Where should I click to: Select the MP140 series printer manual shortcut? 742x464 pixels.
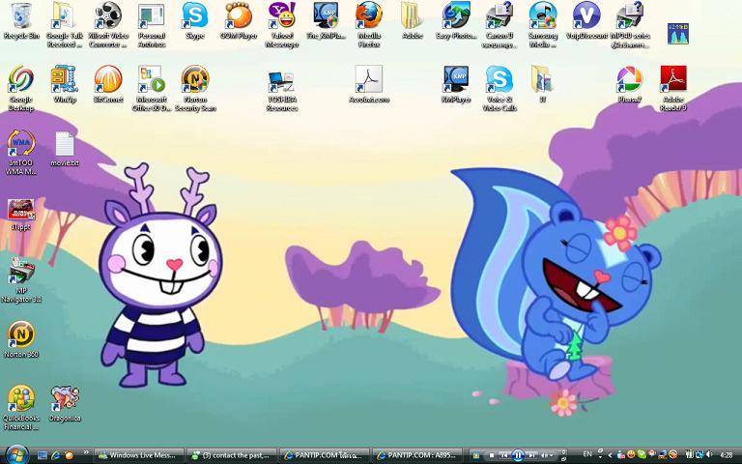(x=630, y=24)
